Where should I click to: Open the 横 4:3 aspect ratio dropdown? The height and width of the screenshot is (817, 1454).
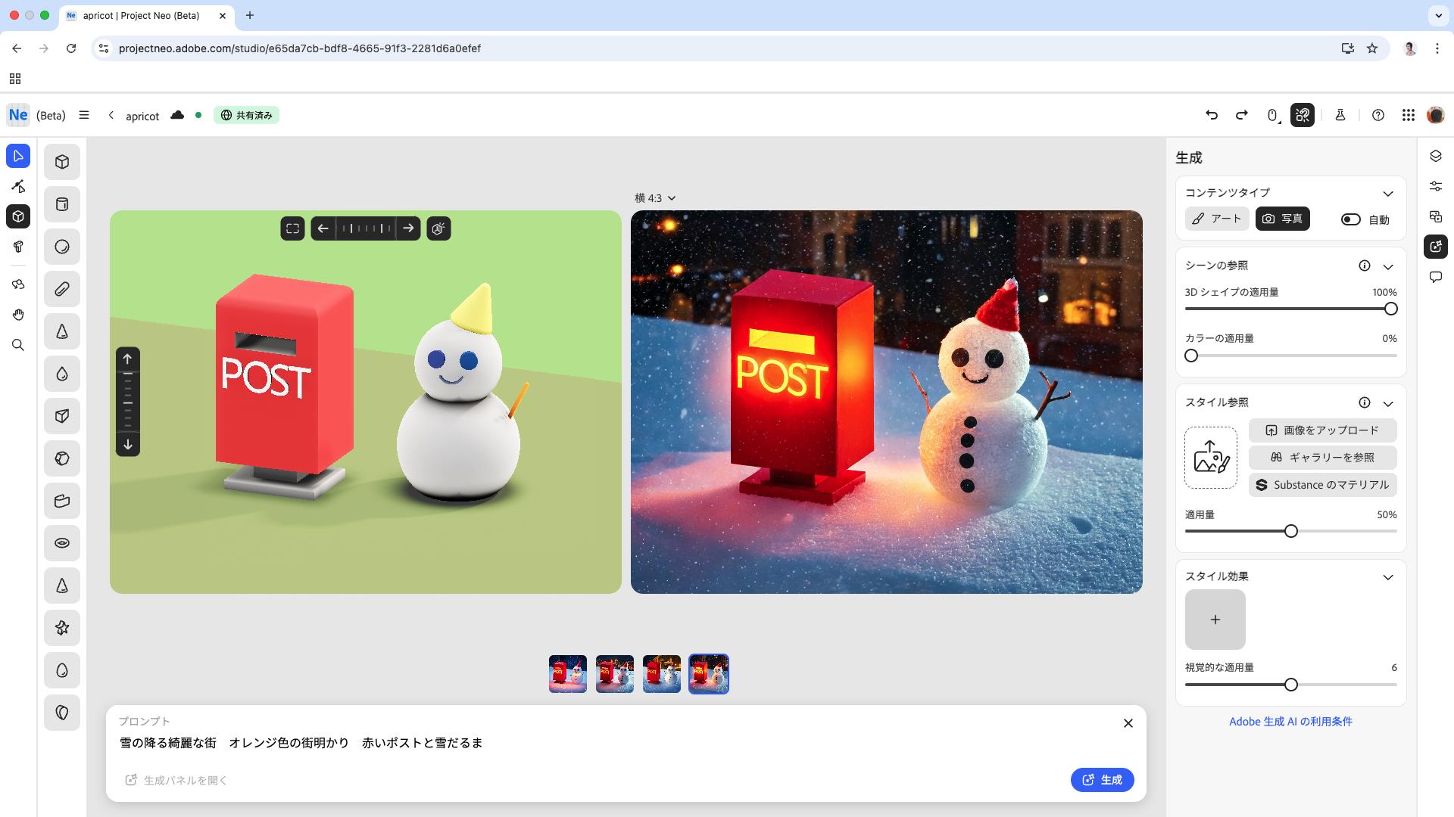(655, 198)
